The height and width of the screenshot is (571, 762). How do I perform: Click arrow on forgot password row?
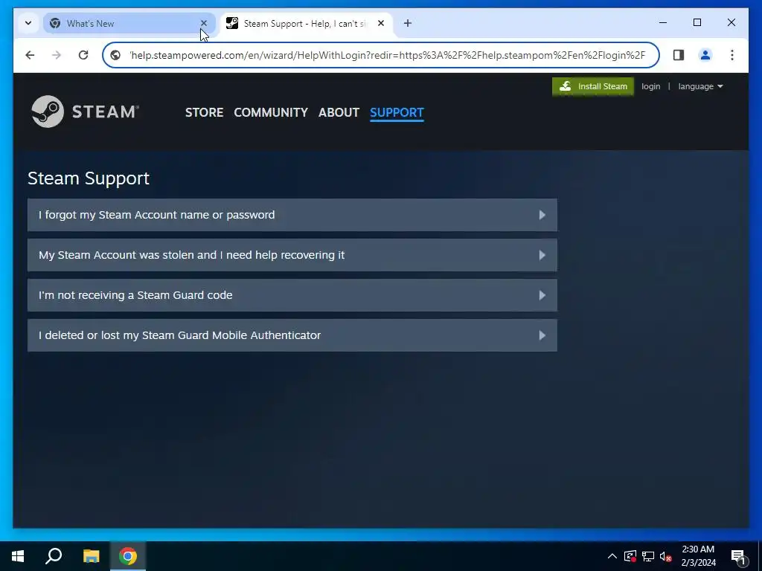(x=542, y=215)
